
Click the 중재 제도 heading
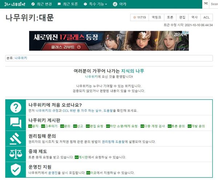[38, 151]
